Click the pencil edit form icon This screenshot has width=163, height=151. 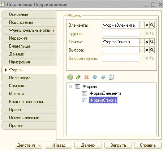(78, 77)
